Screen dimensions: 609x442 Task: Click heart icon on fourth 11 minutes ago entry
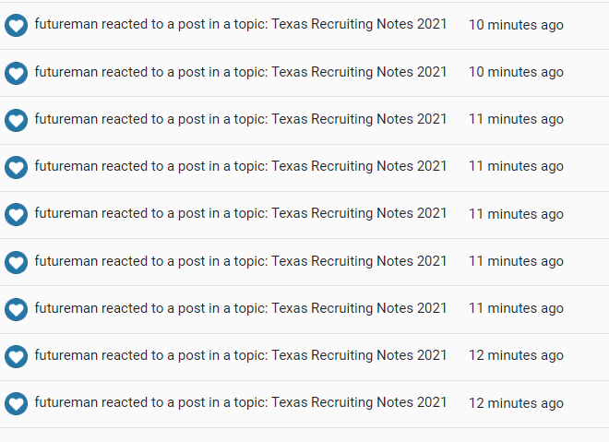(x=16, y=262)
